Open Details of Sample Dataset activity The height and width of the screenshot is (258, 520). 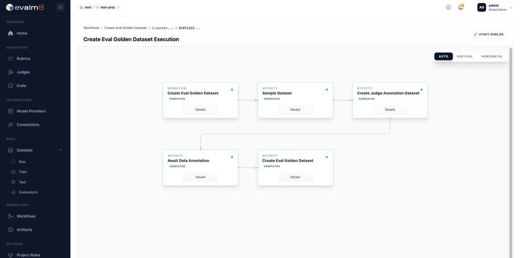295,110
